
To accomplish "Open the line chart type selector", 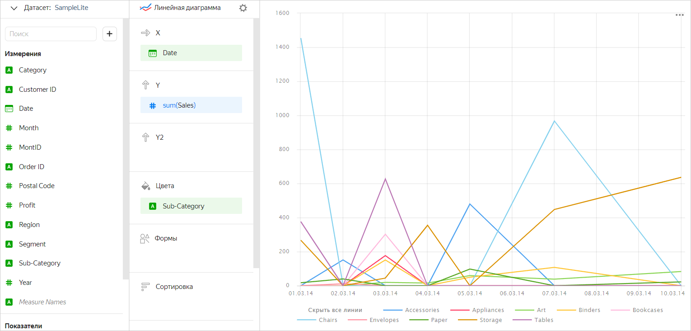I will point(181,8).
